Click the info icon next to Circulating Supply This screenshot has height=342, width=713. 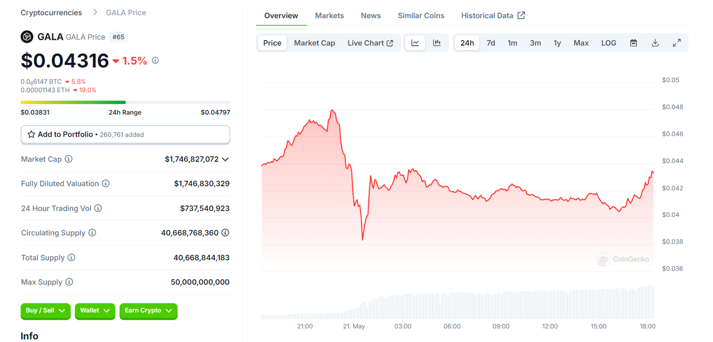point(91,233)
